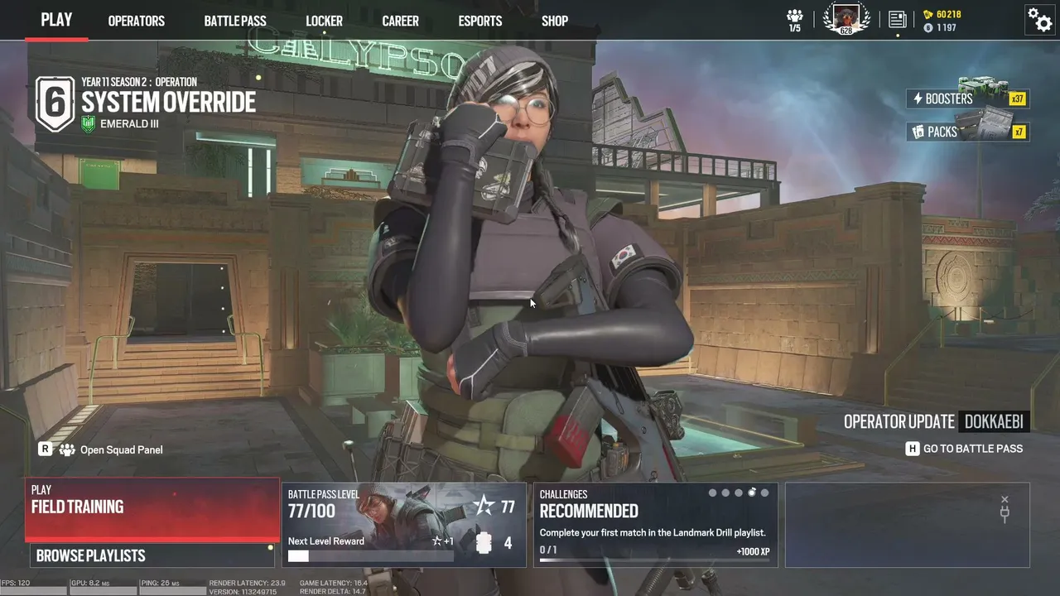Click the Renown balance 60218
The height and width of the screenshot is (596, 1060).
pos(949,14)
